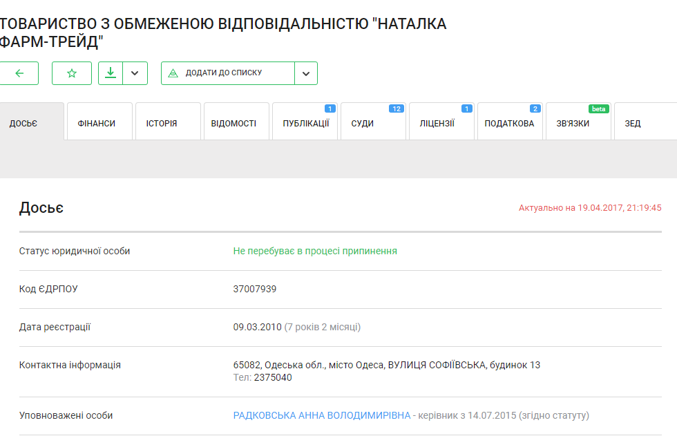Expand the download options arrow
This screenshot has height=436, width=677.
(135, 73)
